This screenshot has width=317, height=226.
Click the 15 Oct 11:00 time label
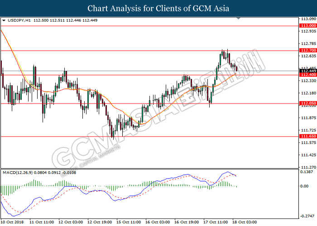[x=129, y=222]
